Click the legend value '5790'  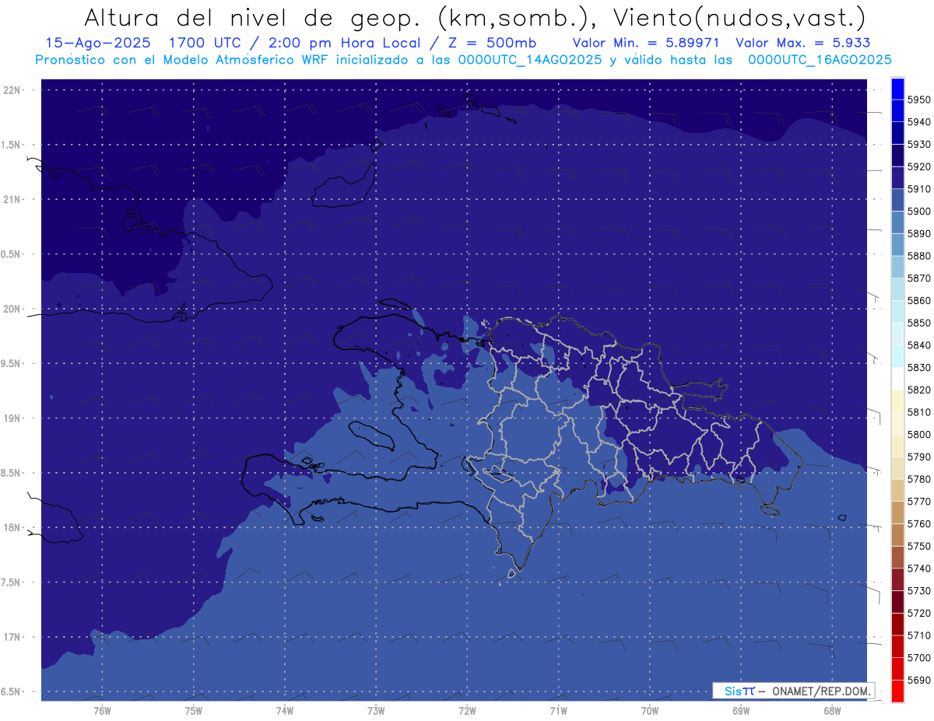pos(918,457)
